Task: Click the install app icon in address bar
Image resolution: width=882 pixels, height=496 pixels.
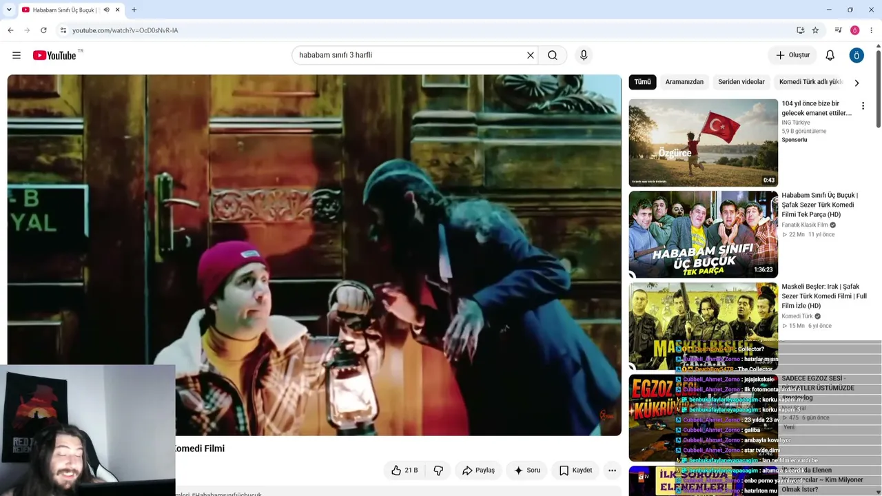Action: tap(800, 30)
